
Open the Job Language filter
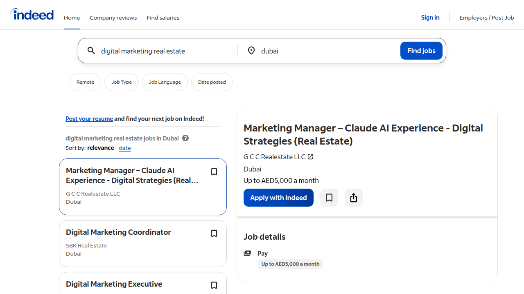pos(165,82)
